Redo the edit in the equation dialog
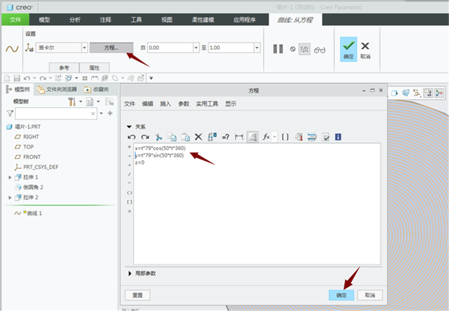449x311 pixels. pyautogui.click(x=145, y=137)
